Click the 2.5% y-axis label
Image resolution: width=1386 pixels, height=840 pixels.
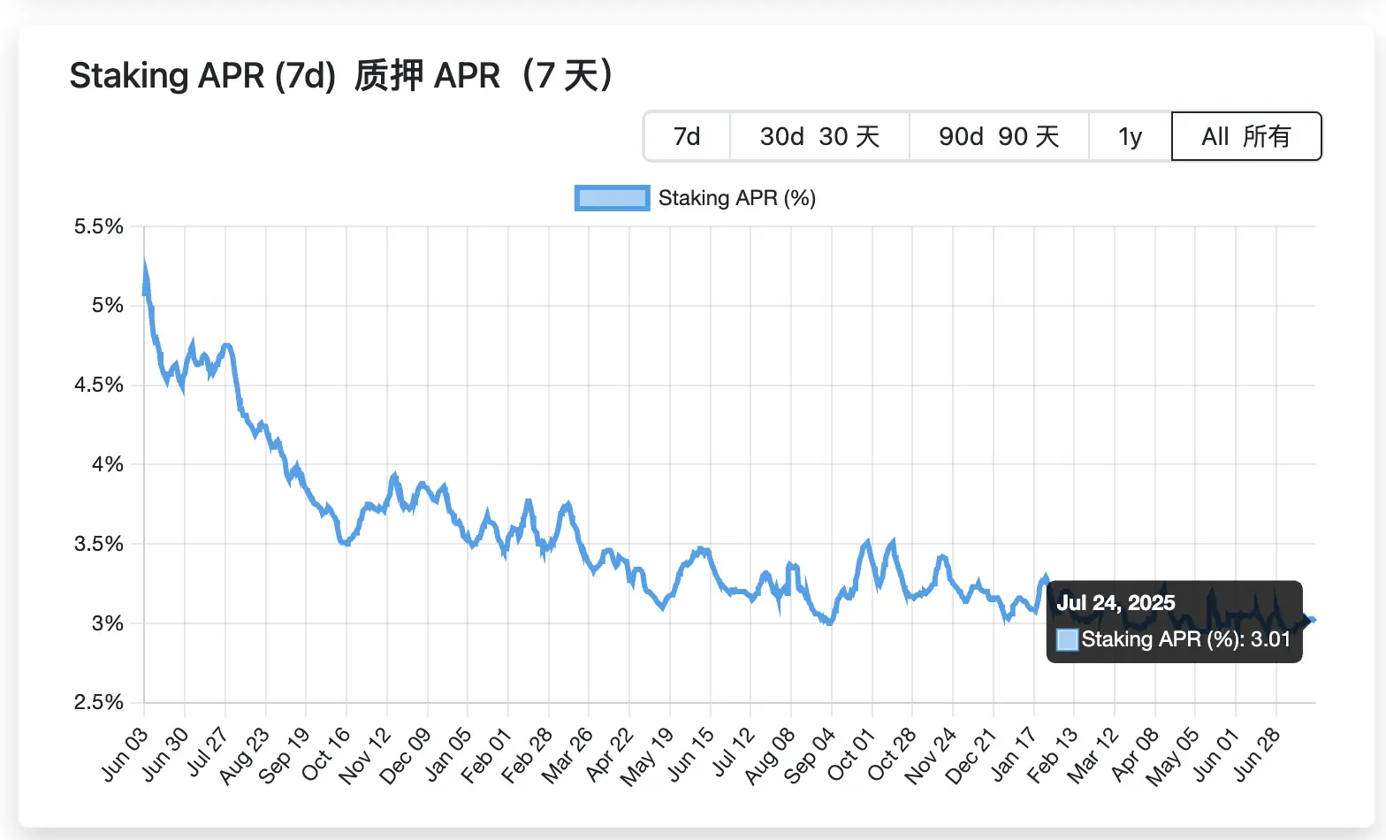(x=99, y=702)
